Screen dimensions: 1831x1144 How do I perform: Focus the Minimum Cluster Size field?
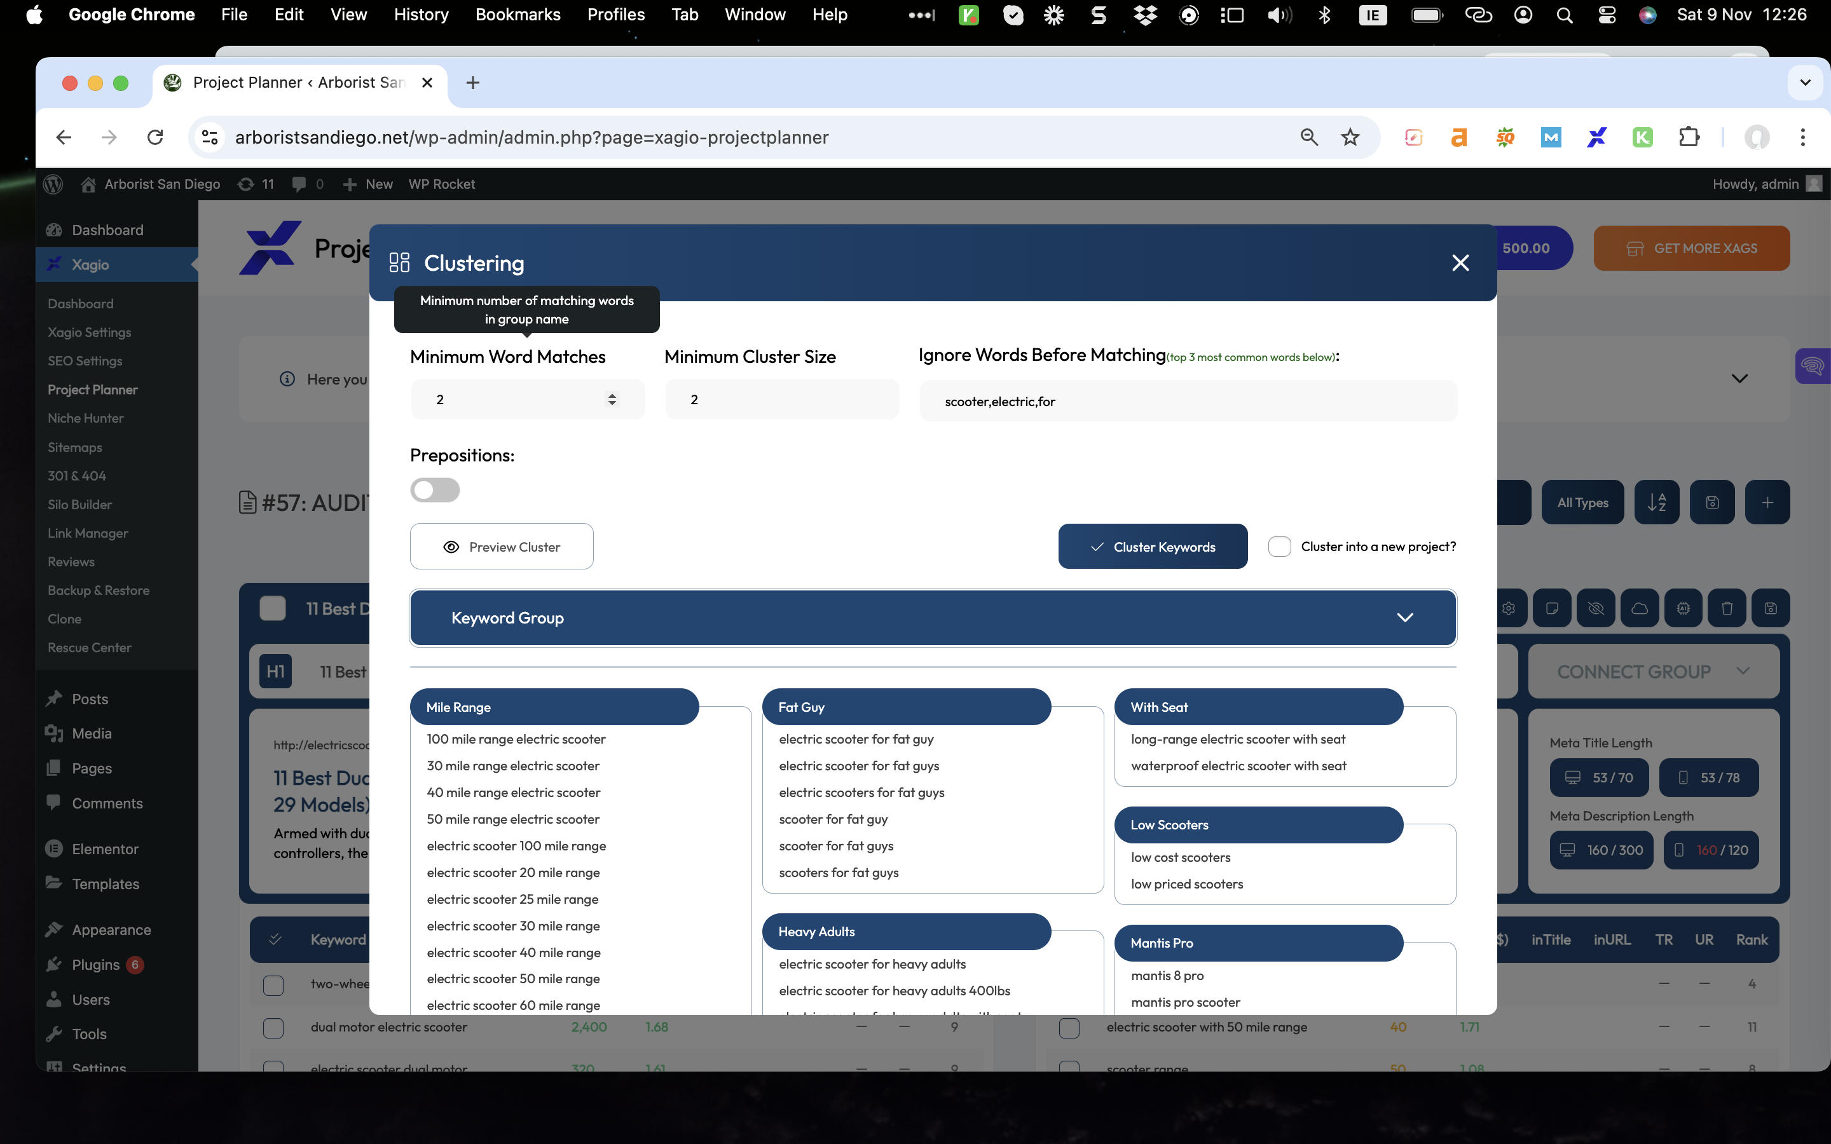tap(781, 400)
